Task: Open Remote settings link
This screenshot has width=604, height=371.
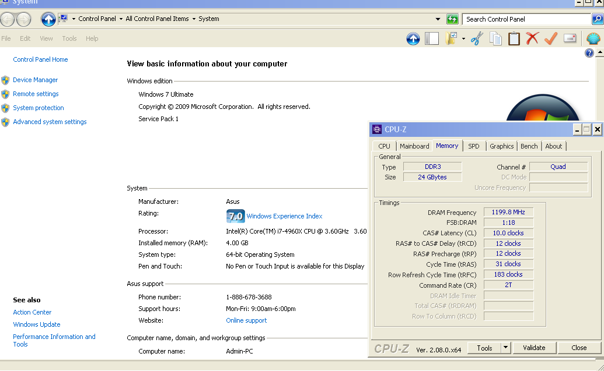Action: coord(36,94)
